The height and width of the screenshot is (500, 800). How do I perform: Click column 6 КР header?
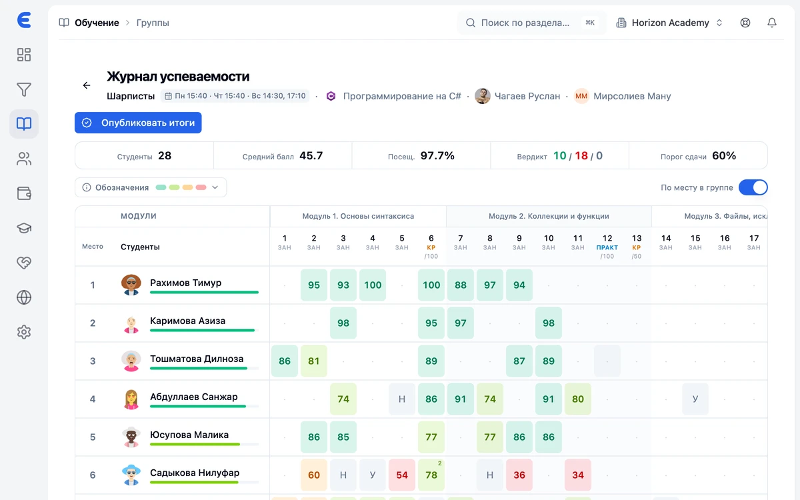431,247
